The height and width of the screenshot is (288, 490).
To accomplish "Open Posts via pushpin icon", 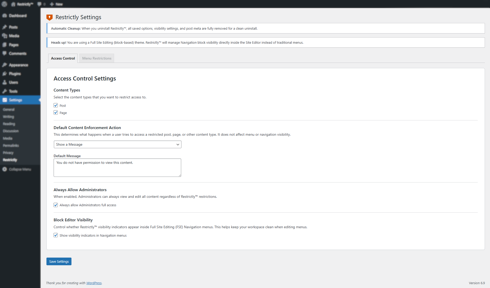I will tap(5, 27).
